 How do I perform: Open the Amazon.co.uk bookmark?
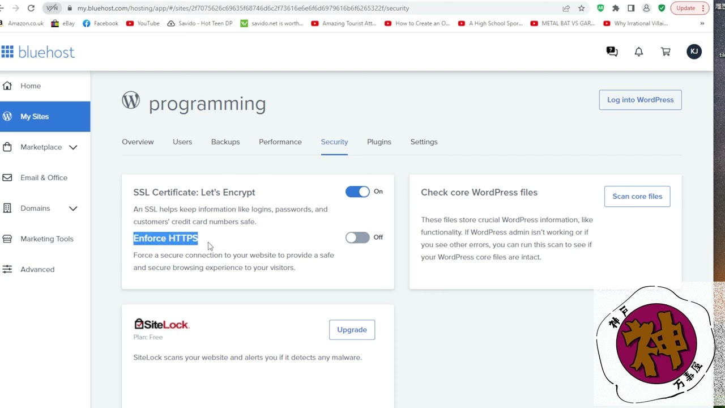22,23
